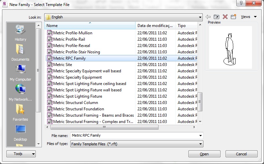Select Metric Structural Framing - Beams and Braces
This screenshot has width=264, height=164.
click(x=93, y=115)
